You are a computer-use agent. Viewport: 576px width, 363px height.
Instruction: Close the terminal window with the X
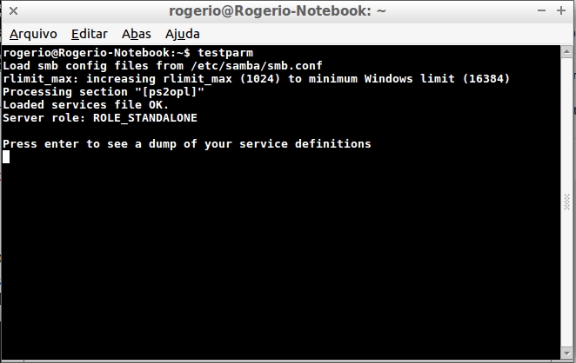click(x=14, y=11)
